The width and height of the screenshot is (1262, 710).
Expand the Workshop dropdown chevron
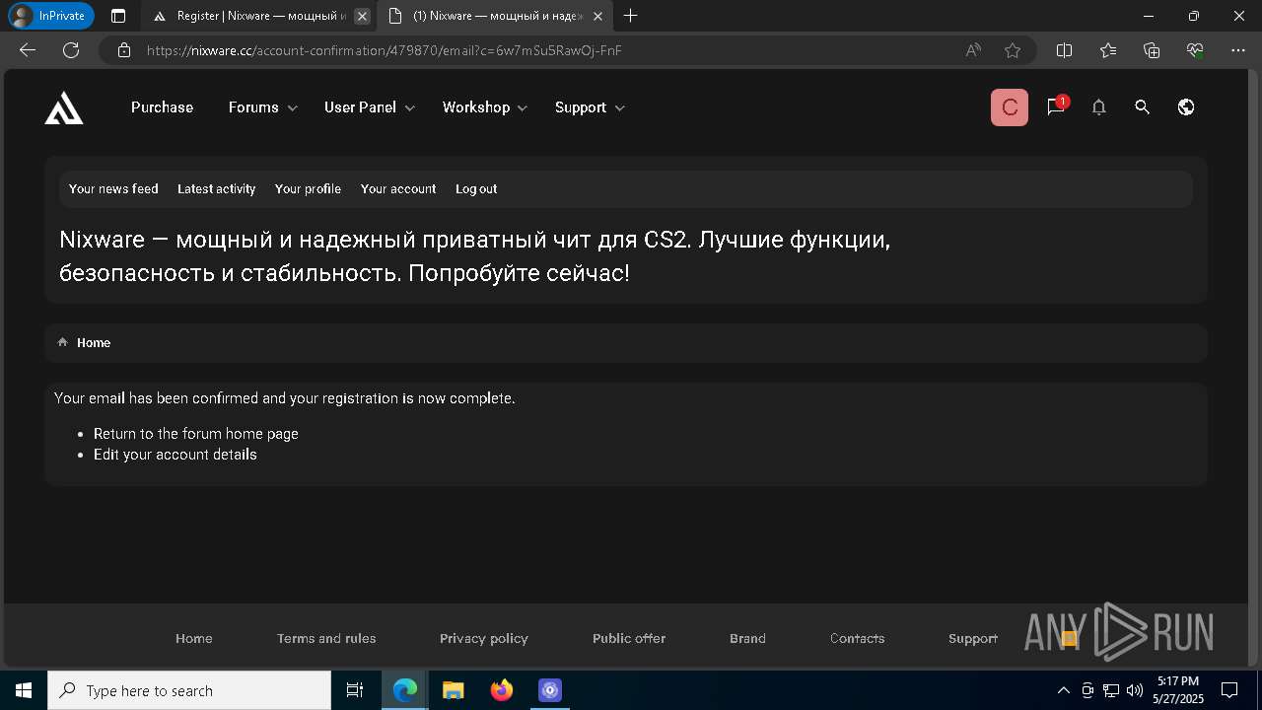[523, 108]
